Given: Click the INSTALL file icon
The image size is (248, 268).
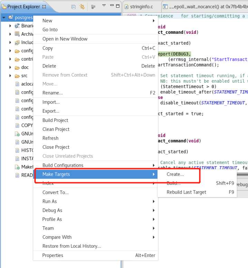Looking at the screenshot, I should click(17, 159).
